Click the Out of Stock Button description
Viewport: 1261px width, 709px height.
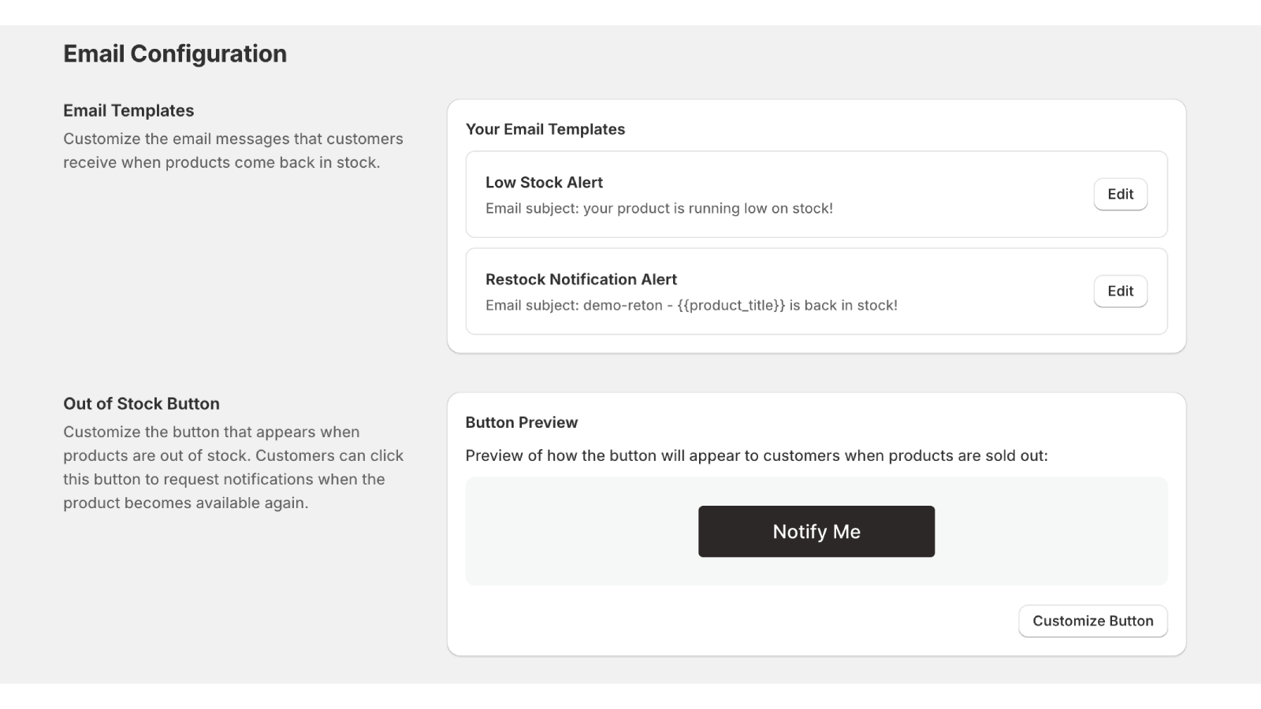point(232,467)
